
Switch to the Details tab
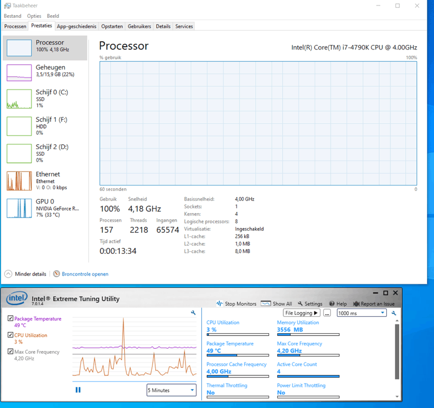(163, 26)
